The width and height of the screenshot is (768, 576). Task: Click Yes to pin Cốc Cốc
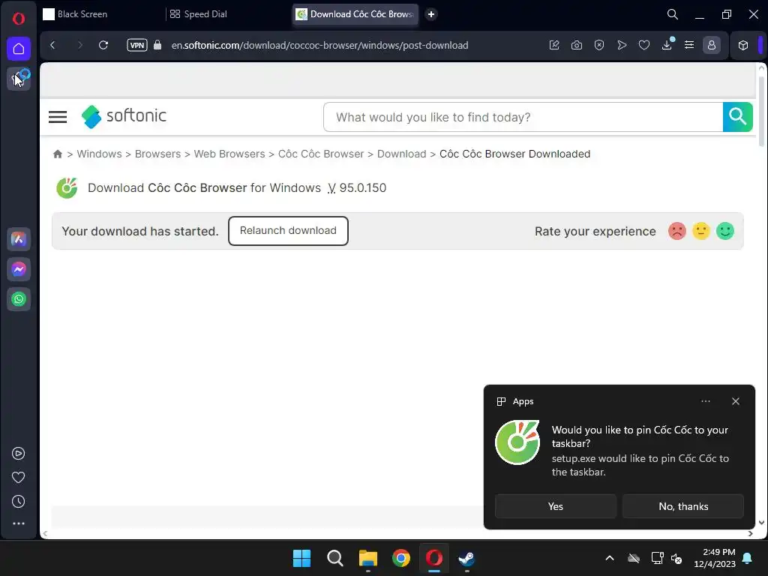pyautogui.click(x=556, y=506)
